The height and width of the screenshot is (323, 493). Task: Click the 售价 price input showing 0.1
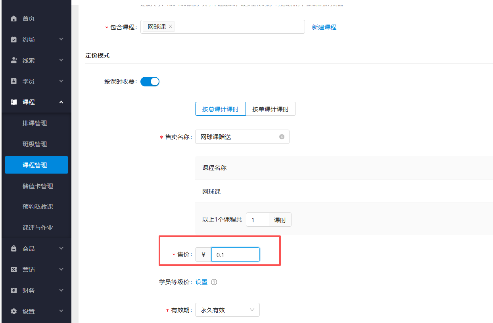(x=235, y=254)
